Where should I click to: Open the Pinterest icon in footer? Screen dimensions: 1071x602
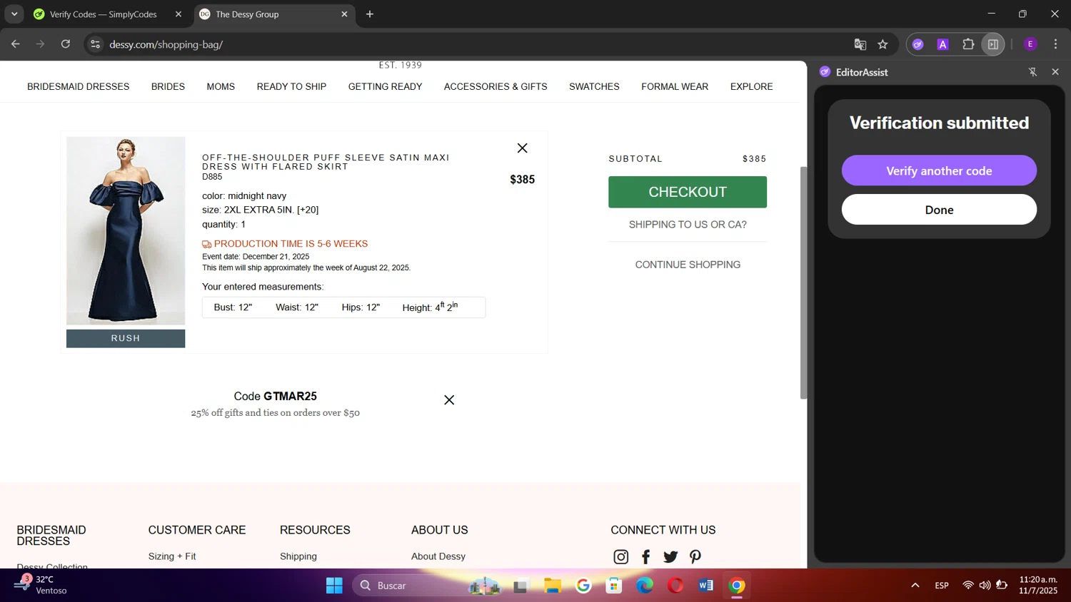click(695, 557)
